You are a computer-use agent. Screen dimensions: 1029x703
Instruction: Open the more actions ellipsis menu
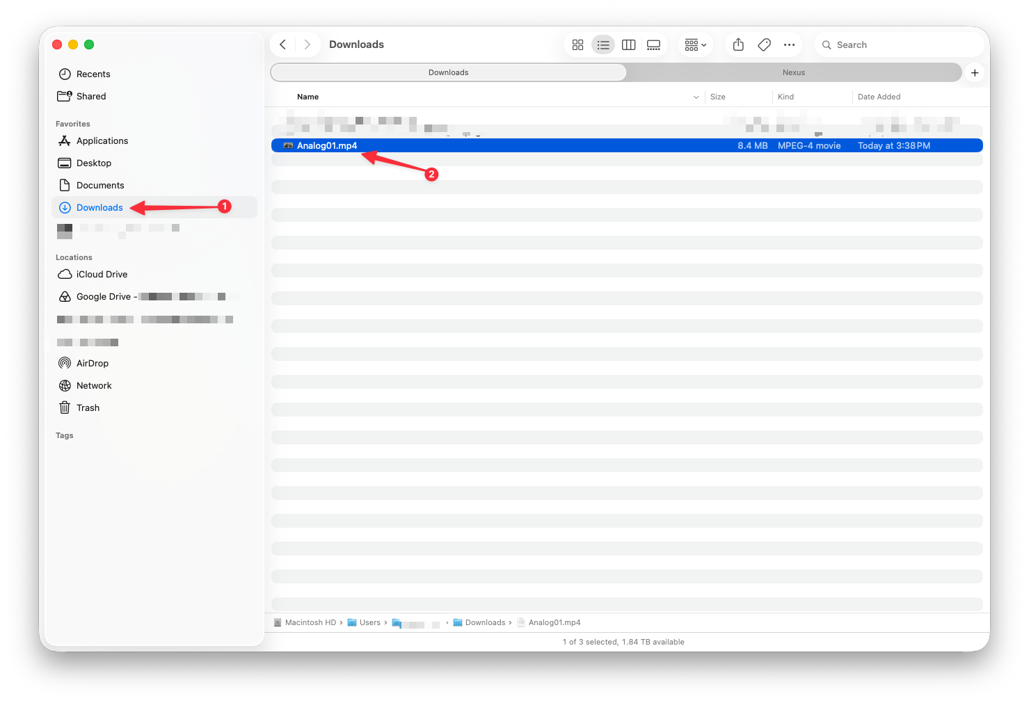tap(789, 45)
